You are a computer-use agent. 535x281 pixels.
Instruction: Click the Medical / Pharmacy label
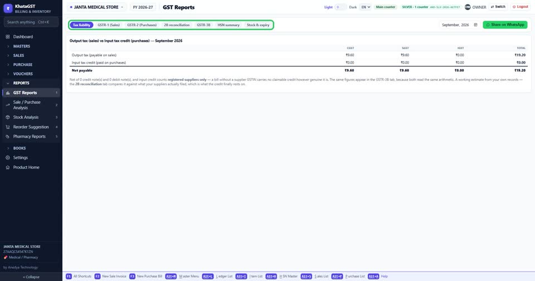point(23,258)
